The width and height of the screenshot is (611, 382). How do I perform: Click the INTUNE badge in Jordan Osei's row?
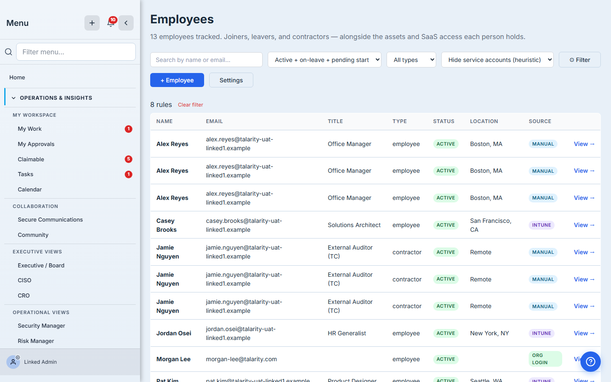tap(542, 333)
